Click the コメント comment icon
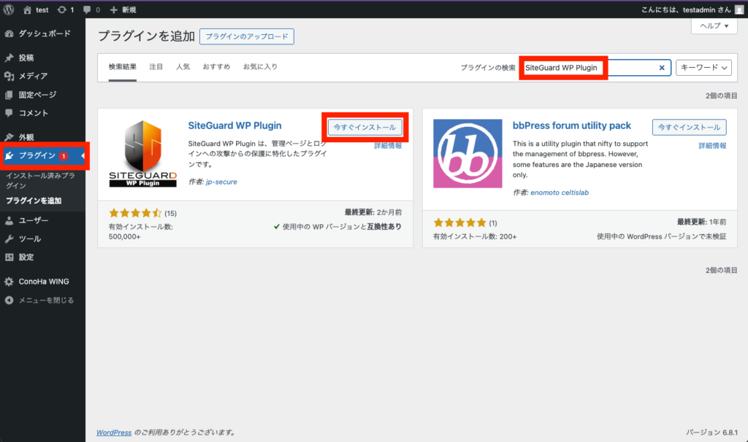The height and width of the screenshot is (442, 748). point(9,113)
